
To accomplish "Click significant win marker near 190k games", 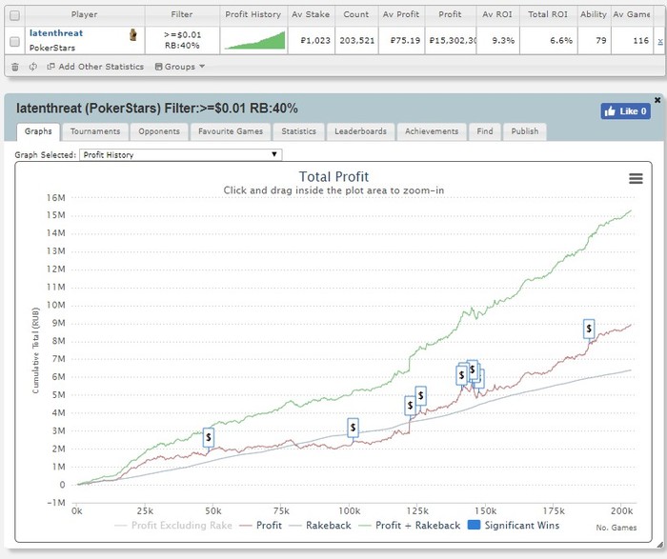I will [589, 329].
